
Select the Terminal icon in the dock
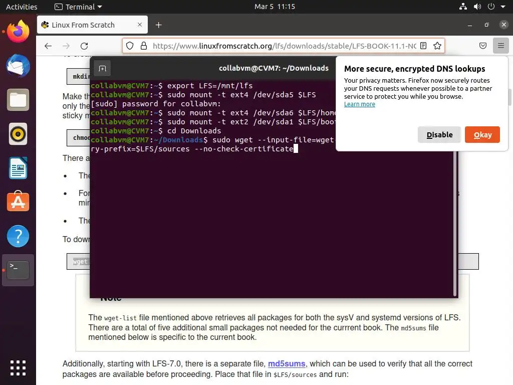(x=18, y=270)
